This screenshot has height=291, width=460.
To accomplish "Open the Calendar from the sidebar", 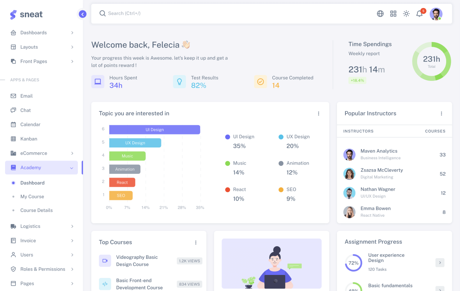I will (30, 124).
